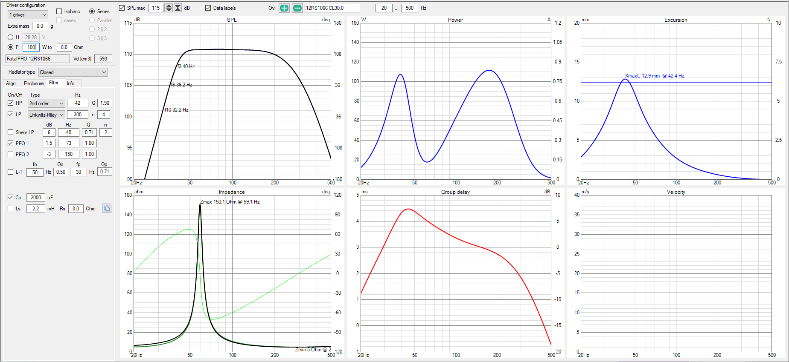Switch to the Align tab
This screenshot has width=789, height=362.
tap(11, 83)
